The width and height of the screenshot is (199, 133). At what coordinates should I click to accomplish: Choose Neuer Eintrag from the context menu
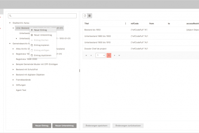tap(40, 30)
